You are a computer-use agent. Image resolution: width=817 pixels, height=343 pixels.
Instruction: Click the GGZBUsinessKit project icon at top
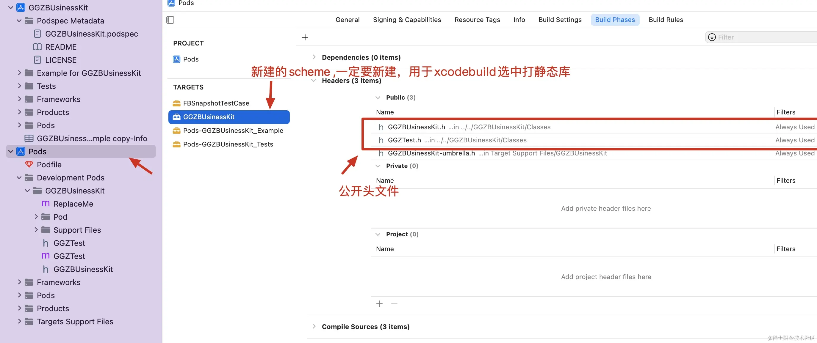(x=21, y=8)
